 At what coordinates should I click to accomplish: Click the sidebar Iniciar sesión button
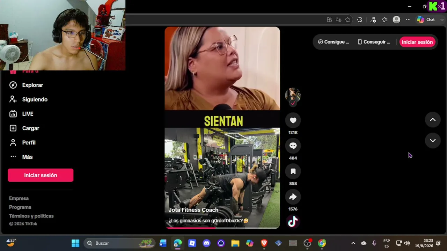tap(41, 175)
